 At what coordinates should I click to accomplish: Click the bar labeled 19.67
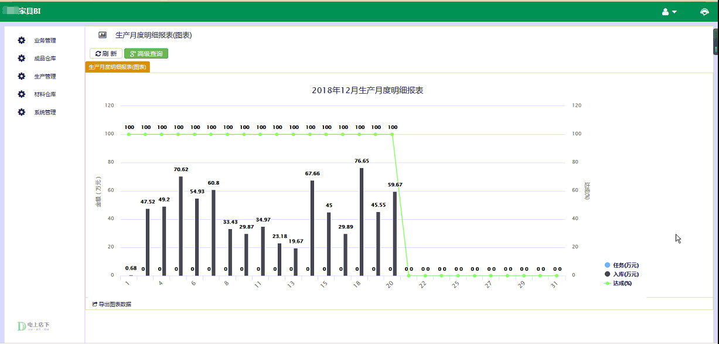296,262
